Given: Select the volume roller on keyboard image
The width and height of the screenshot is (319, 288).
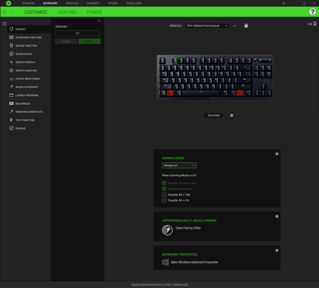Looking at the screenshot, I should (x=265, y=60).
